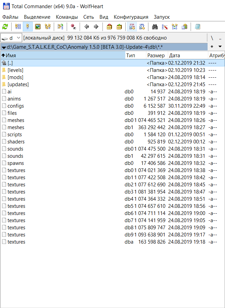Open the drive 'd' dropdown
Screen dimensions: 225x308
pyautogui.click(x=11, y=38)
